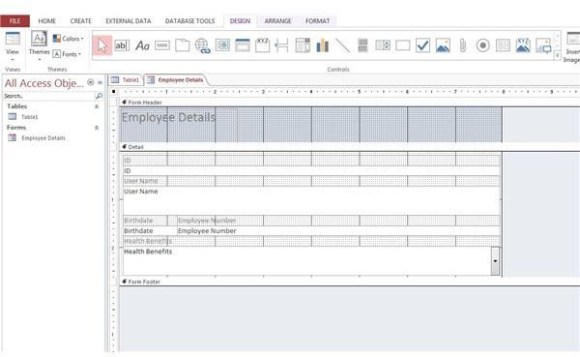Click the search magnifier in navigation pane
The width and height of the screenshot is (580, 357).
99,96
